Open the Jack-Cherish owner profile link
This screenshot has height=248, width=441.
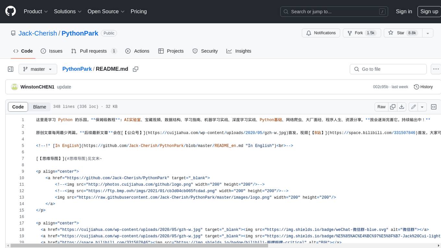(38, 33)
